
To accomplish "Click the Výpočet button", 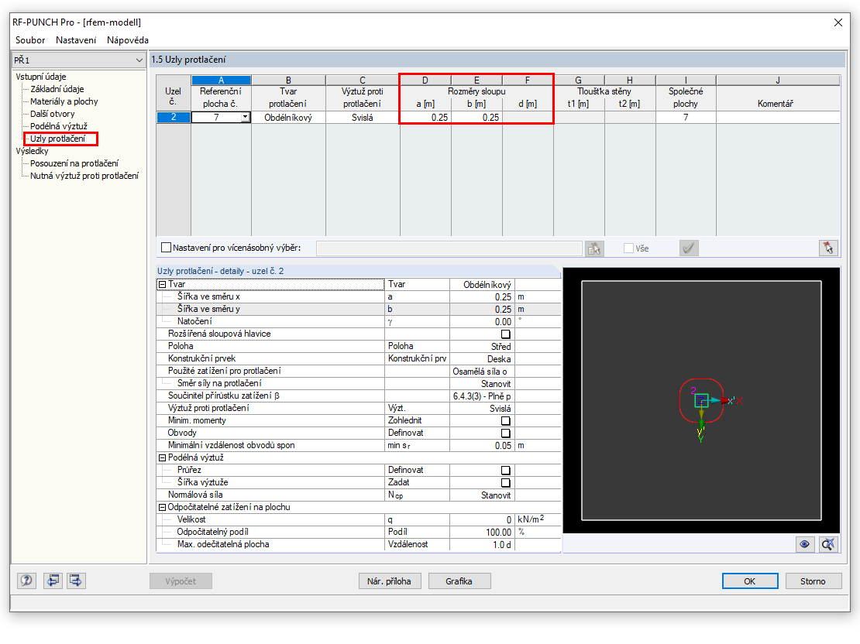I will click(x=181, y=581).
